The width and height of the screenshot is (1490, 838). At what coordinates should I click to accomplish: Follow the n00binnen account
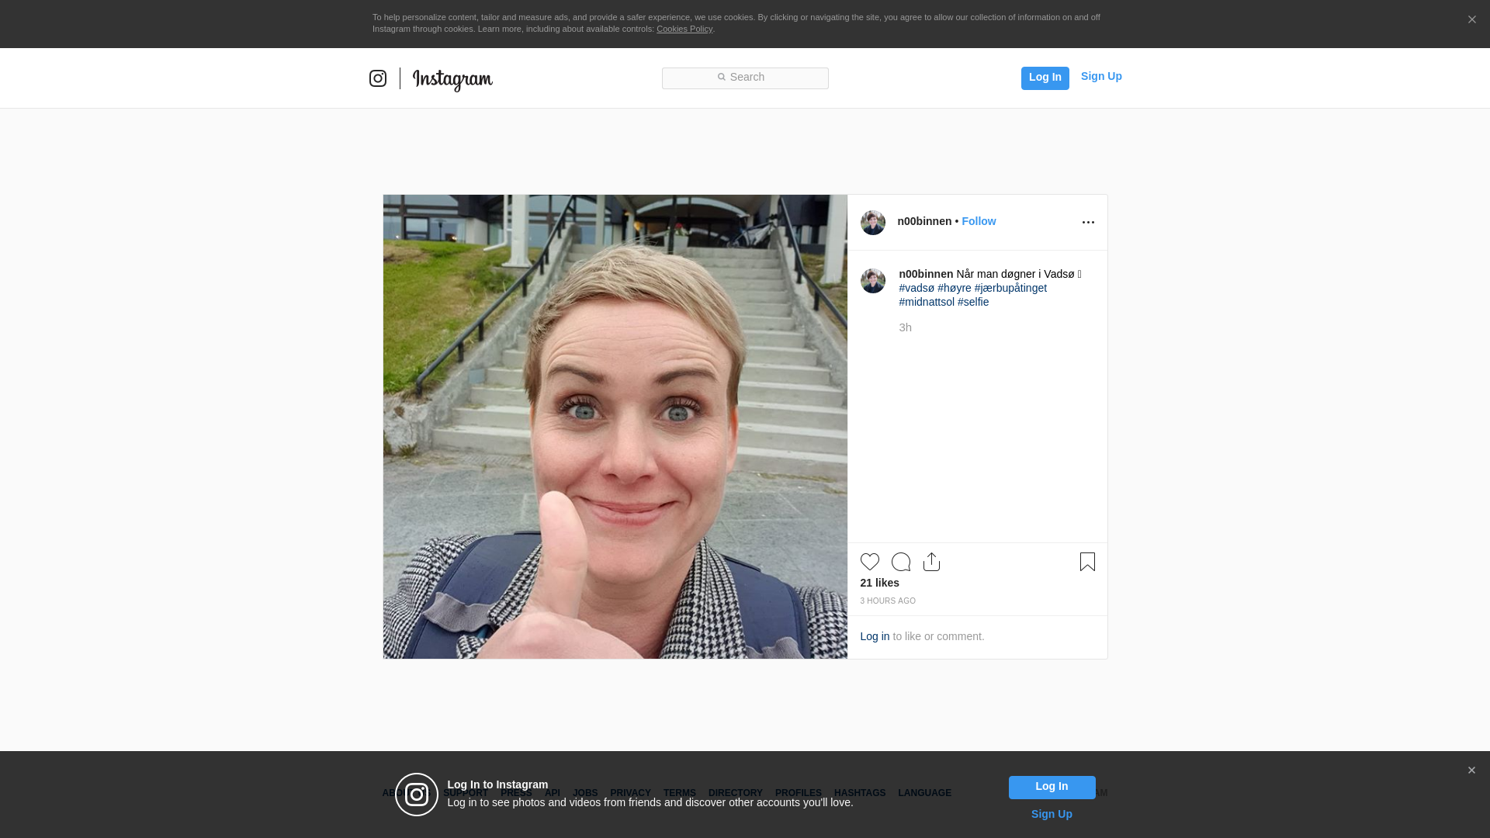pyautogui.click(x=978, y=221)
